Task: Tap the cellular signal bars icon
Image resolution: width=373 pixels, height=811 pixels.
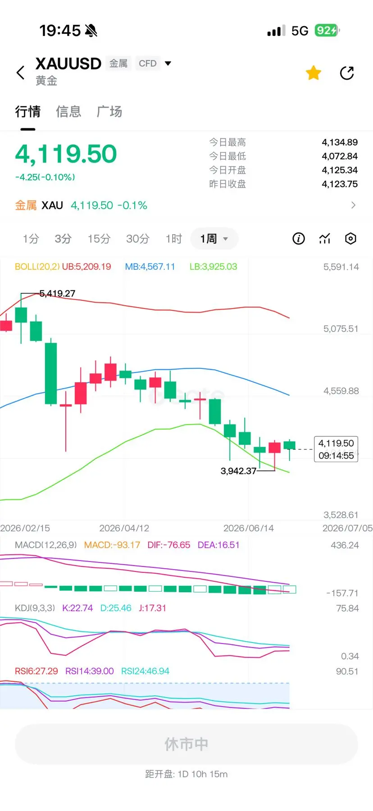Action: (x=276, y=31)
